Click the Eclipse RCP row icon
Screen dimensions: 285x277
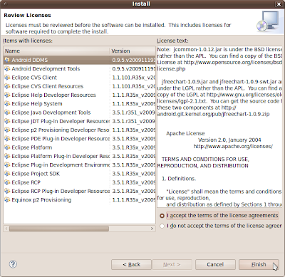click(x=7, y=182)
